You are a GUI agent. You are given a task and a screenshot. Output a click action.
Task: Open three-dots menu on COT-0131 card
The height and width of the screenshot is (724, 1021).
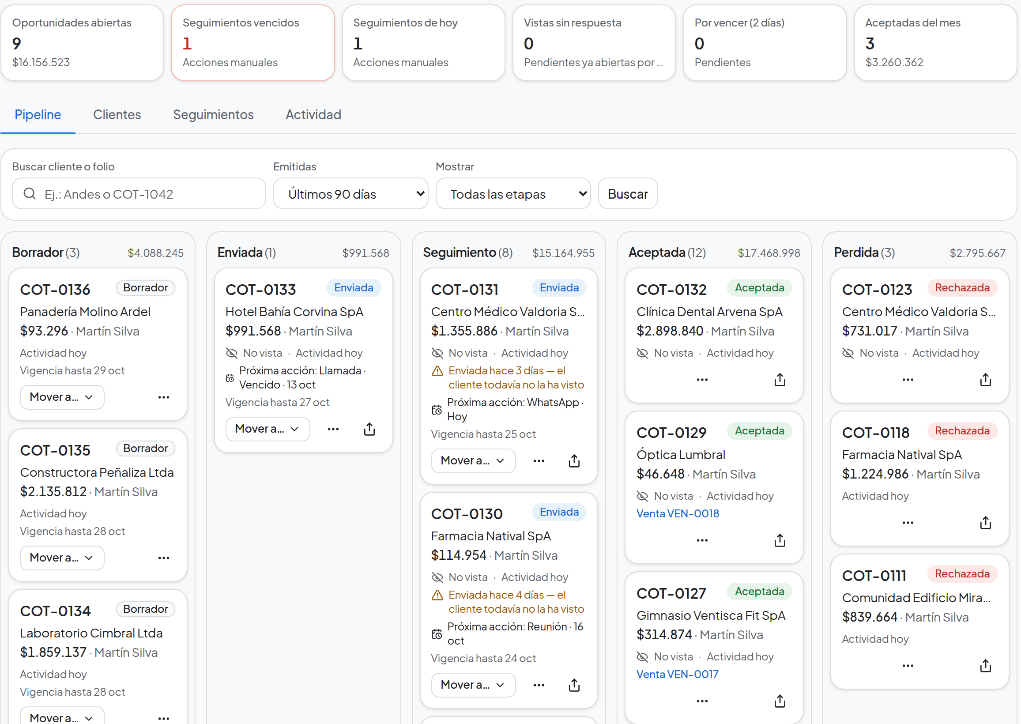539,460
